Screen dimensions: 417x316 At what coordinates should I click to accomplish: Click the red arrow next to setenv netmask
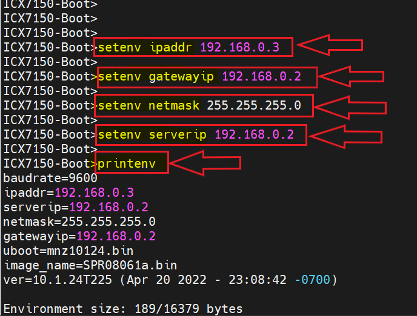coord(350,107)
